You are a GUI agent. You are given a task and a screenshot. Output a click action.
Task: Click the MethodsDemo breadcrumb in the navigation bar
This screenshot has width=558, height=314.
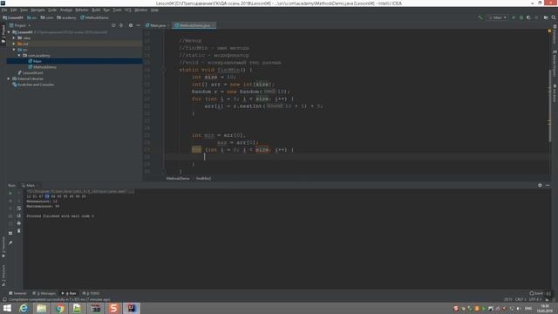pos(94,17)
